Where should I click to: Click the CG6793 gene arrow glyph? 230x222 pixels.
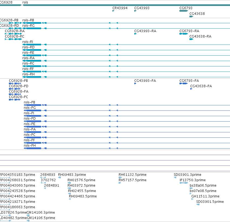coord(184,11)
